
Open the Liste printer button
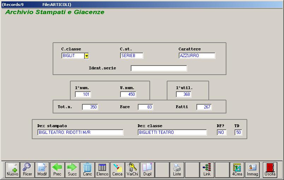(x=177, y=170)
